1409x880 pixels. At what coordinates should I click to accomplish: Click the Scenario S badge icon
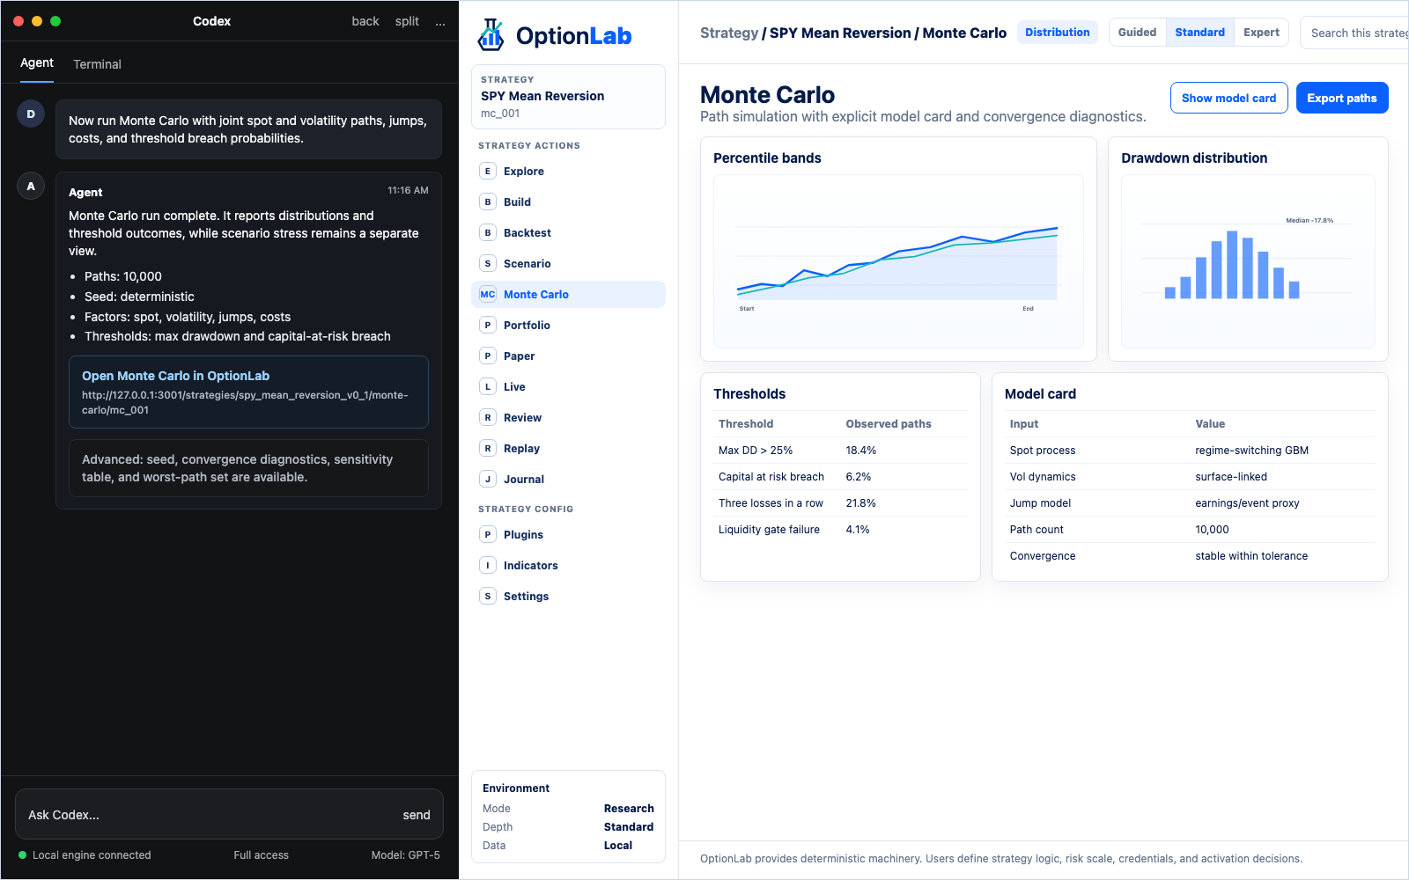point(488,264)
